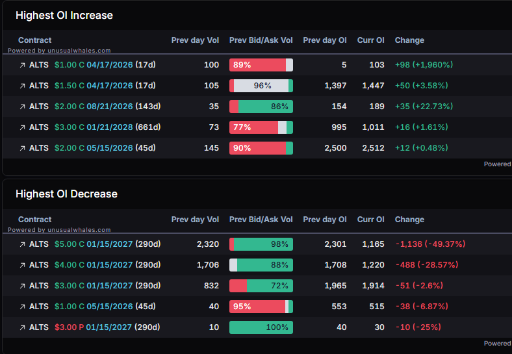Viewport: 512px width, 354px height.
Task: Click the 86% bid/ask volume bar
Action: pyautogui.click(x=261, y=107)
